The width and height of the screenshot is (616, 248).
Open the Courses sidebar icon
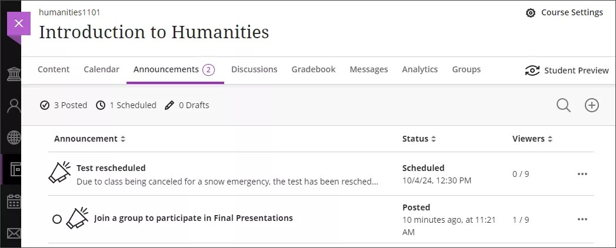(x=13, y=169)
